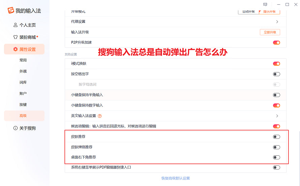The width and height of the screenshot is (300, 186).
Task: Click the 英文输入法设置 label
Action: [83, 116]
